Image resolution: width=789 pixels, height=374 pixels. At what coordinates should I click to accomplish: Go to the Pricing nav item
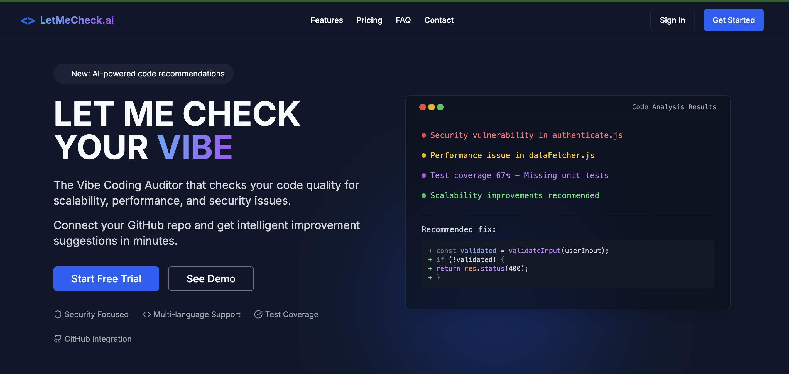369,20
